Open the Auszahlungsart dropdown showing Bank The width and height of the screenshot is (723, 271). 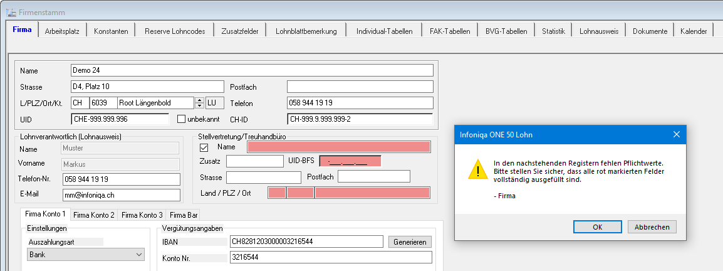86,255
